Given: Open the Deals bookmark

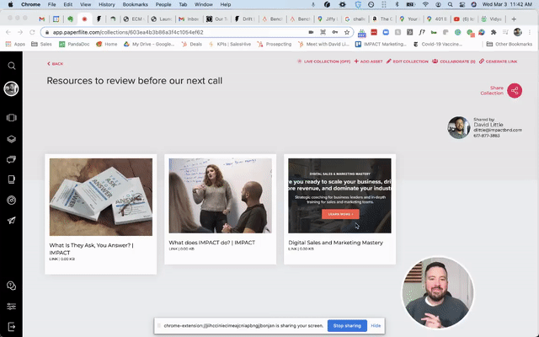Looking at the screenshot, I should click(x=192, y=44).
